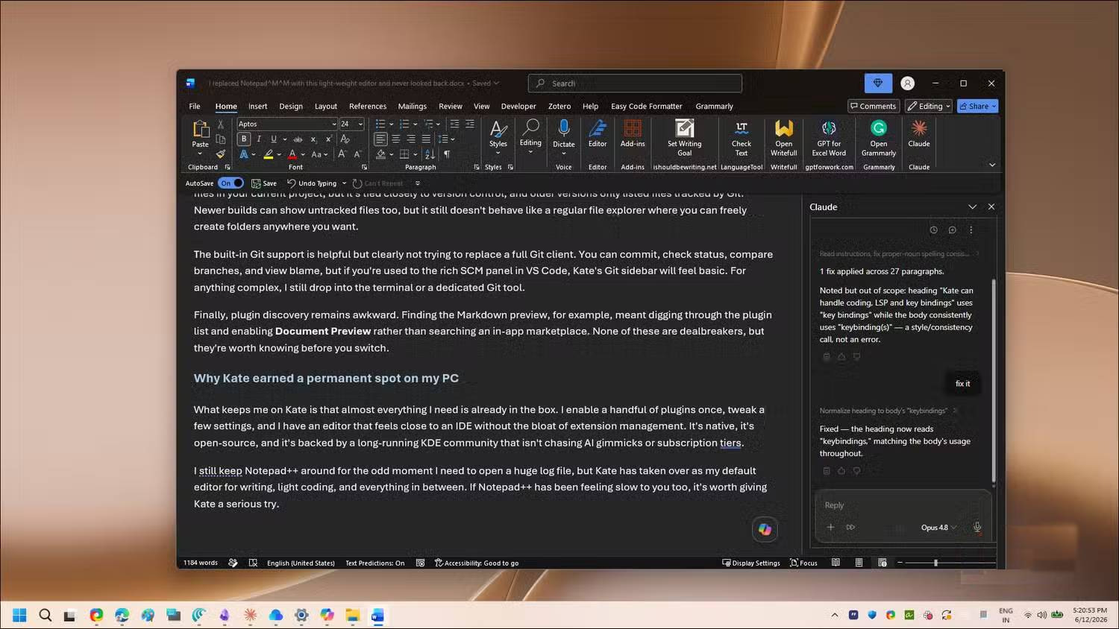Toggle Text Predictions in status bar
Viewport: 1119px width, 629px height.
click(x=374, y=563)
